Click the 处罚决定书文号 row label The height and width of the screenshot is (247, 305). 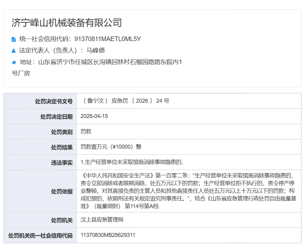point(54,101)
